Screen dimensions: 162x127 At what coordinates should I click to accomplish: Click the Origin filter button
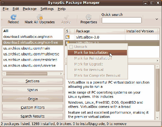(x=33, y=99)
